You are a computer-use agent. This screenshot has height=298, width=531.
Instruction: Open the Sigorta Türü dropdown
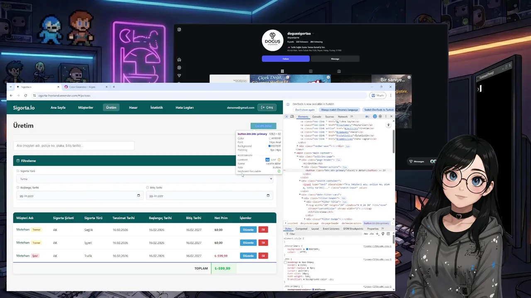point(145,179)
